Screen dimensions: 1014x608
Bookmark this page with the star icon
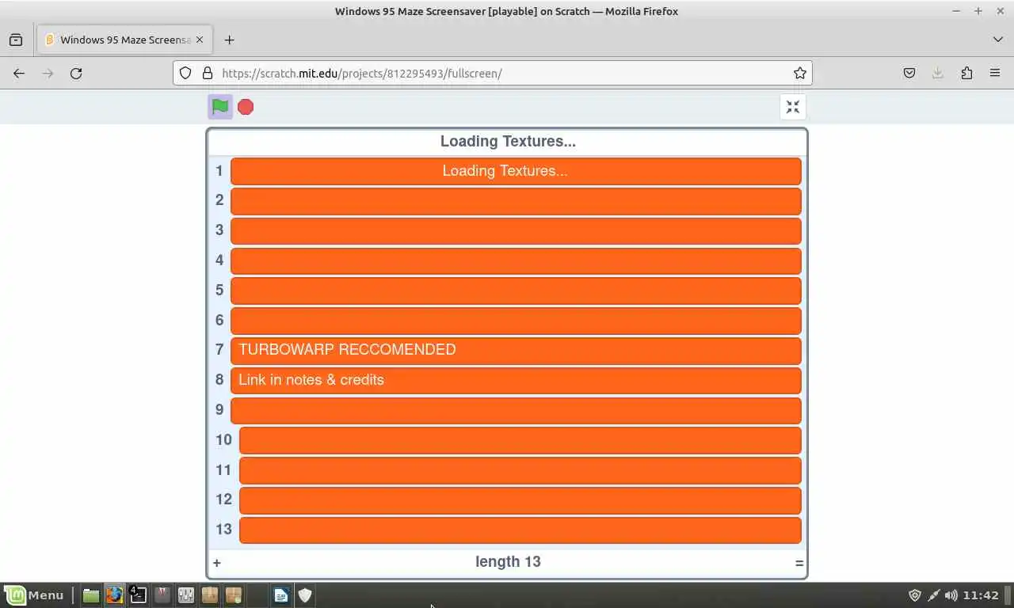pyautogui.click(x=800, y=73)
